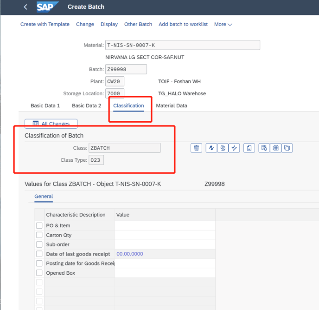Image resolution: width=319 pixels, height=310 pixels.
Task: Click the double-checkmark pencil icon
Action: pyautogui.click(x=234, y=148)
